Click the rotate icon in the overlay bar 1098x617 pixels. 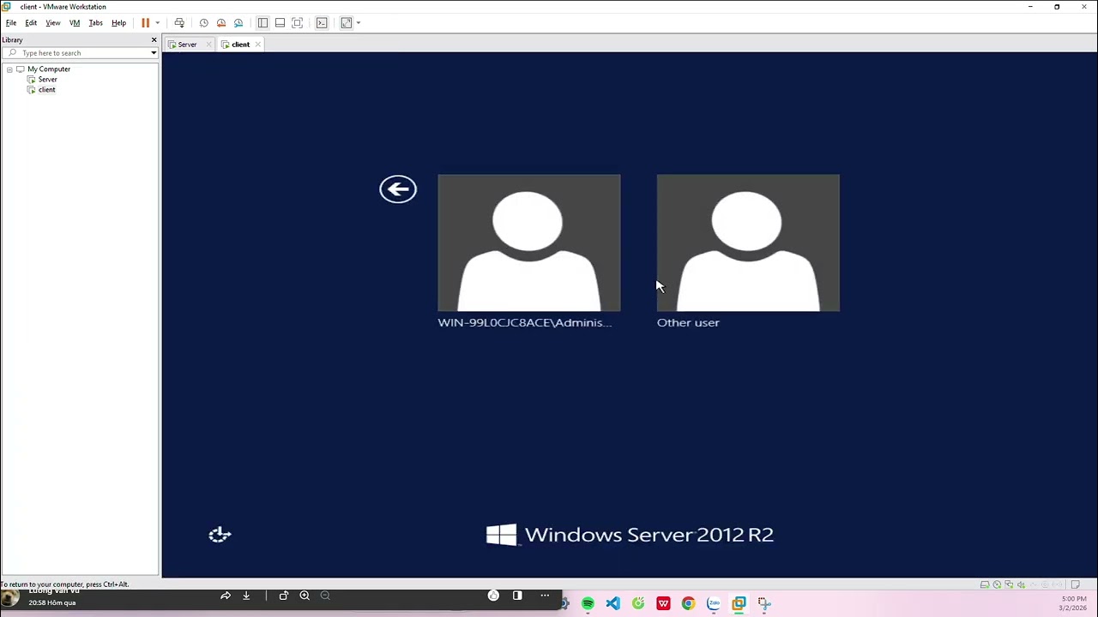(x=284, y=596)
